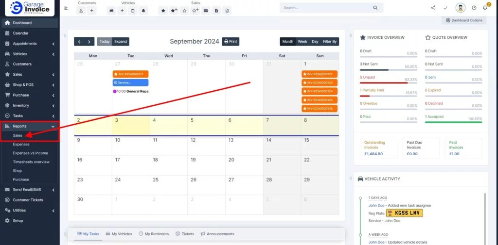Open the Dashboard sidebar item
The image size is (498, 245).
[x=30, y=23]
